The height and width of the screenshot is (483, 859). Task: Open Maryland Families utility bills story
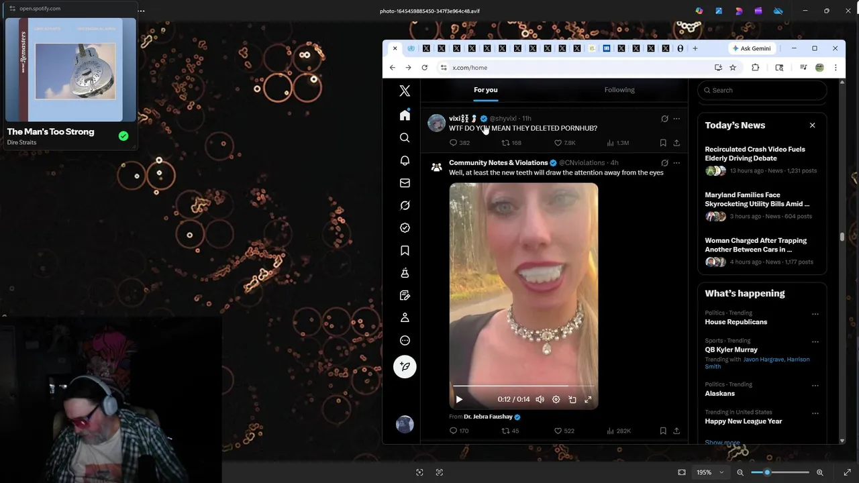[757, 199]
